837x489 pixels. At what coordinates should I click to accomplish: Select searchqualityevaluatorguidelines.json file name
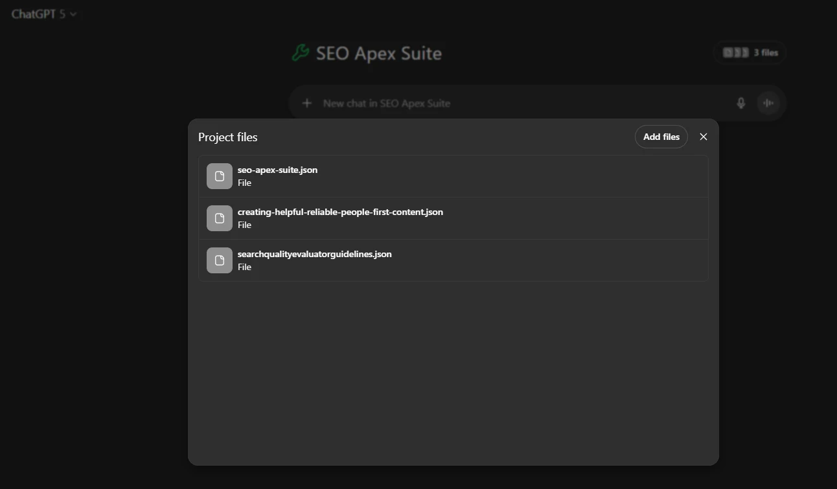(315, 254)
